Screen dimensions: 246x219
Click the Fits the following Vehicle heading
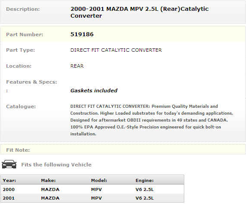tap(57, 165)
